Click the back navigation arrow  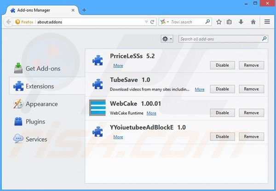[8, 22]
